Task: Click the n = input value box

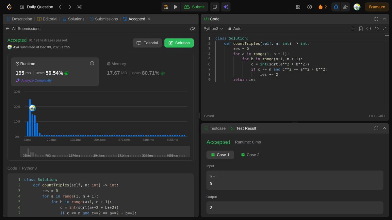Action: coord(295,180)
